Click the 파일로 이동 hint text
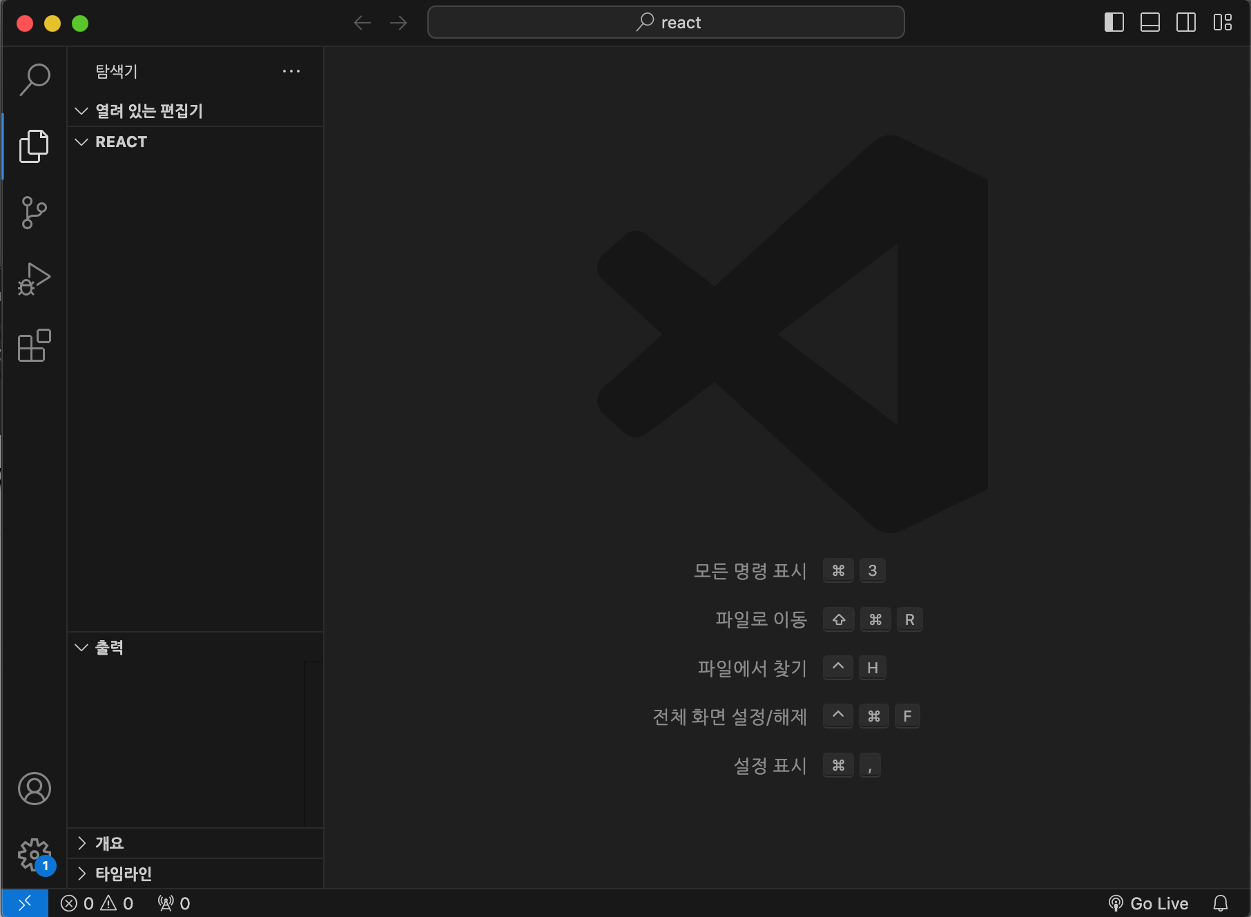Image resolution: width=1251 pixels, height=917 pixels. pyautogui.click(x=762, y=619)
